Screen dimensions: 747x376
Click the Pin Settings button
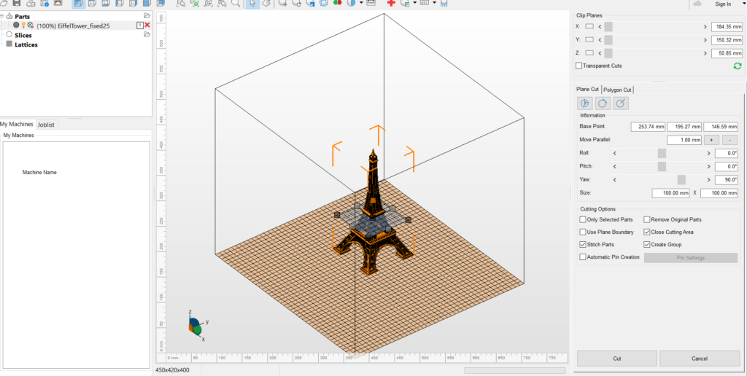(x=691, y=258)
